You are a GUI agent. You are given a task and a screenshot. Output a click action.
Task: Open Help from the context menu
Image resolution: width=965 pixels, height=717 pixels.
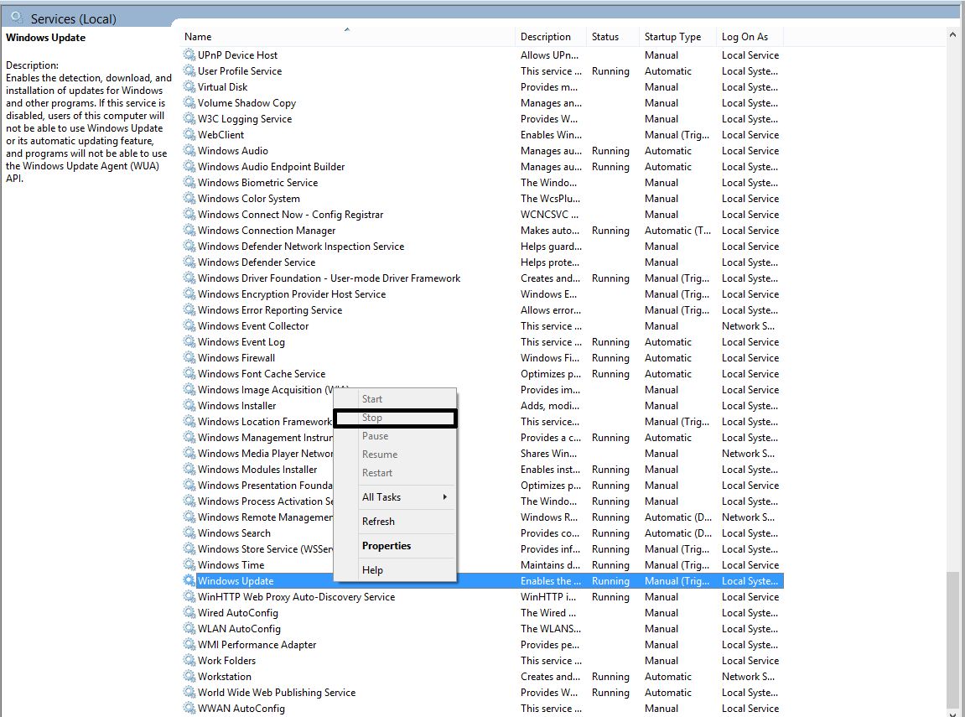point(395,570)
